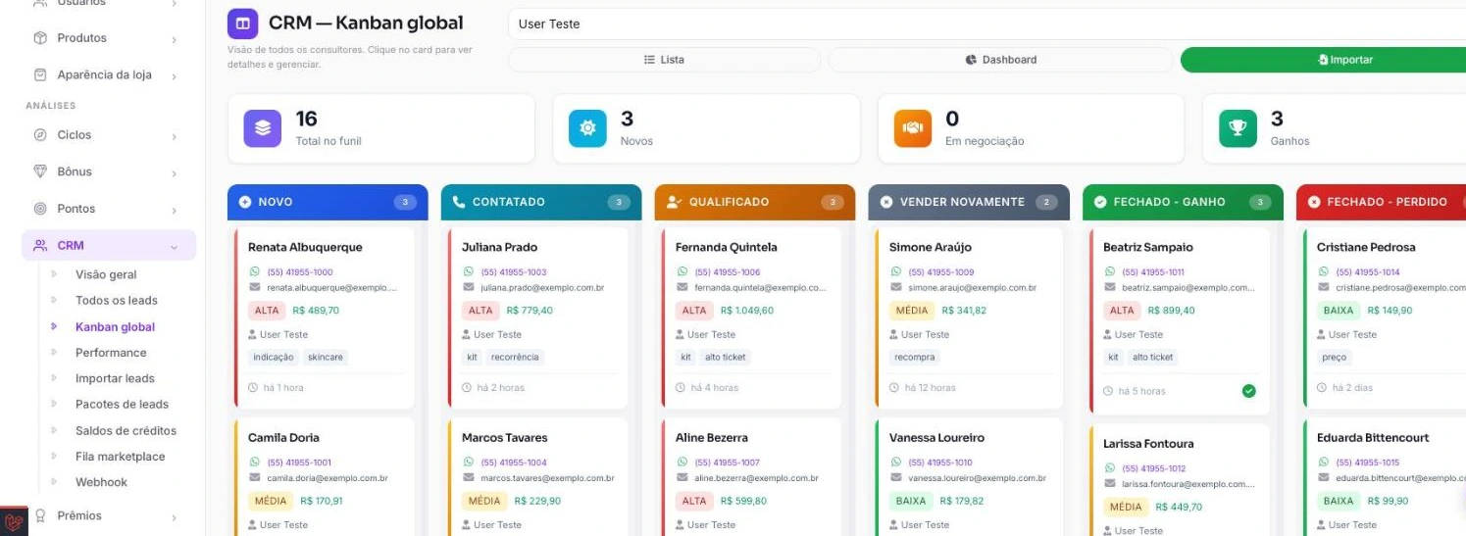Click the Ganhos trophy icon
The image size is (1466, 536).
coord(1238,128)
